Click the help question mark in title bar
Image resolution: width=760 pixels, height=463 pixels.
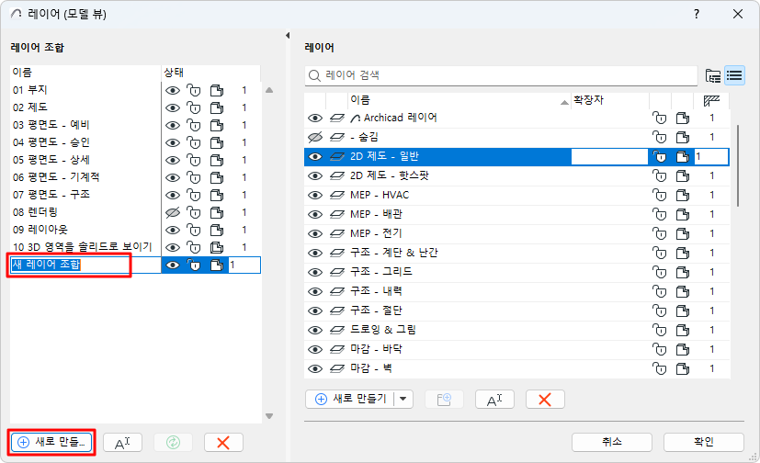697,14
